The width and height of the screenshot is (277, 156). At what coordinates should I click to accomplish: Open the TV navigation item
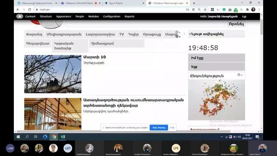point(122,34)
